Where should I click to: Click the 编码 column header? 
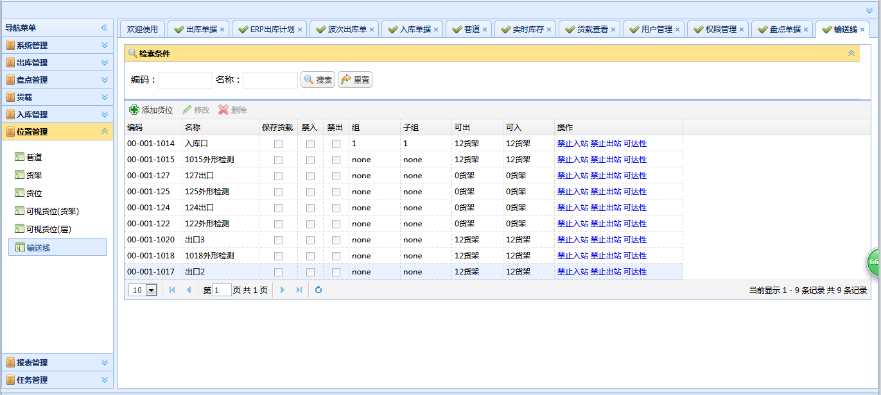[x=153, y=128]
